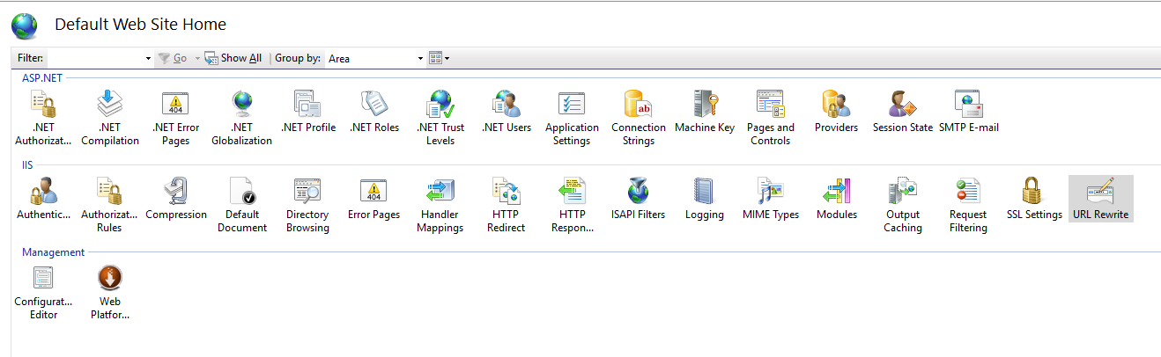Screen dimensions: 1161x357
Task: Open SSL Settings icon
Action: click(x=1034, y=192)
